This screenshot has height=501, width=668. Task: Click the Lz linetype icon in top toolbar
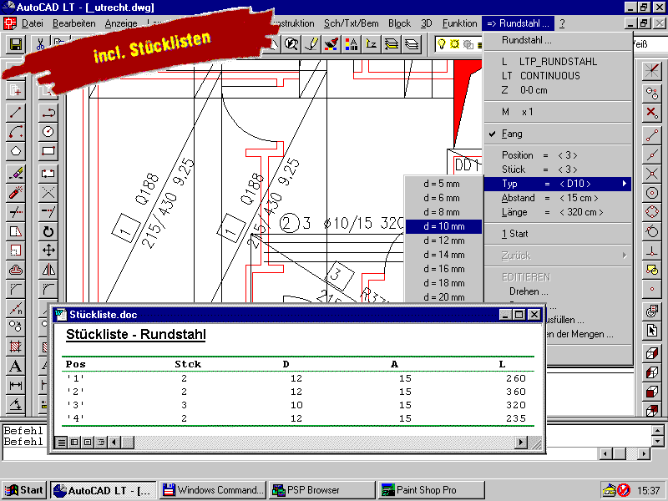click(371, 44)
